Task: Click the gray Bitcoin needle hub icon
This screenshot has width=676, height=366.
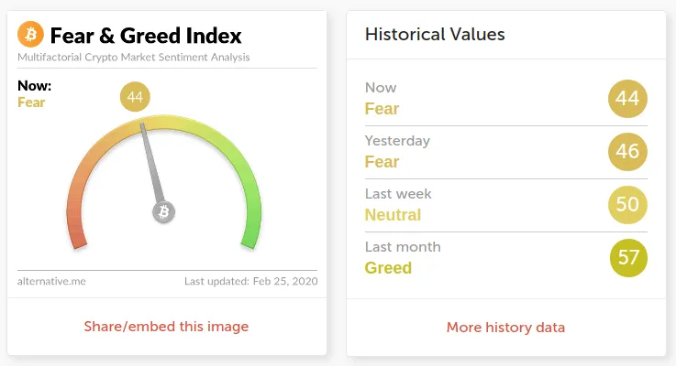Action: click(x=163, y=211)
